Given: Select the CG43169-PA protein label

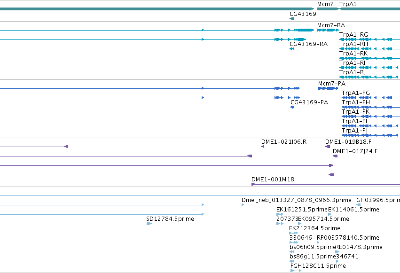Looking at the screenshot, I should 309,102.
